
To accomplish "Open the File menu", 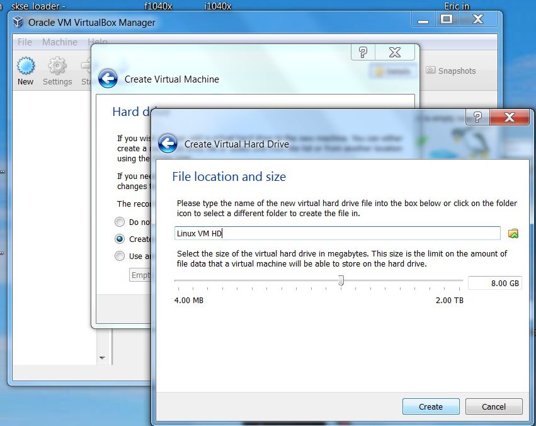I will pyautogui.click(x=25, y=42).
